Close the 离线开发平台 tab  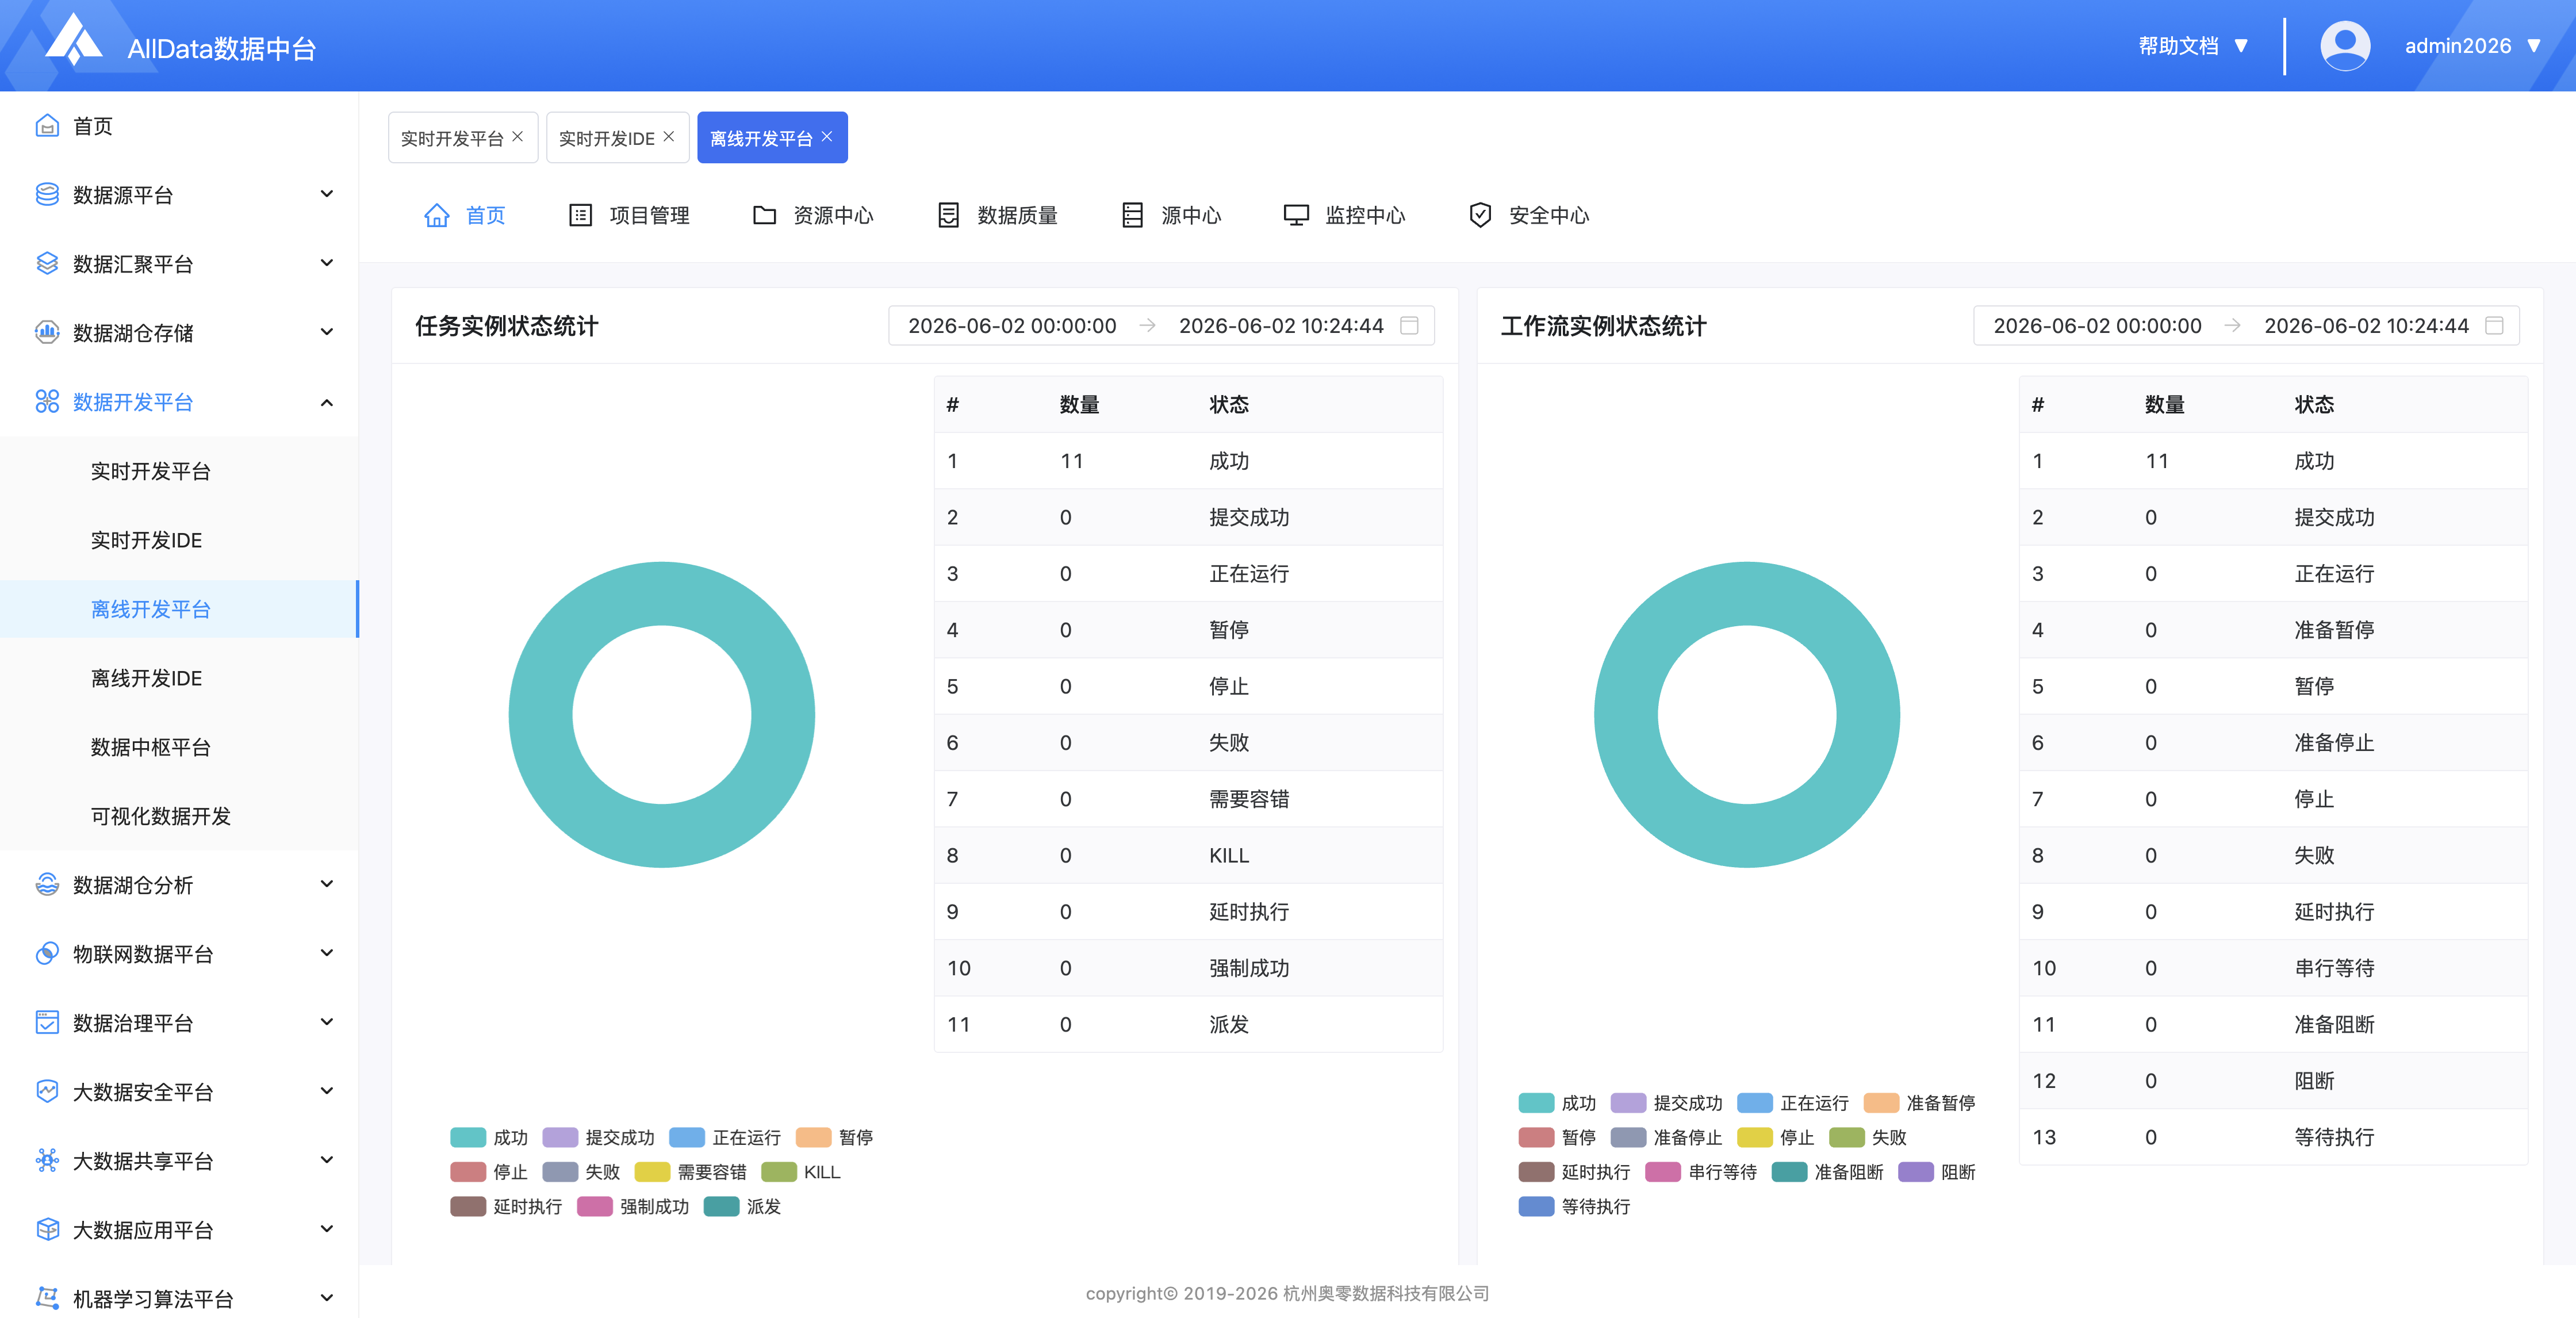coord(827,137)
